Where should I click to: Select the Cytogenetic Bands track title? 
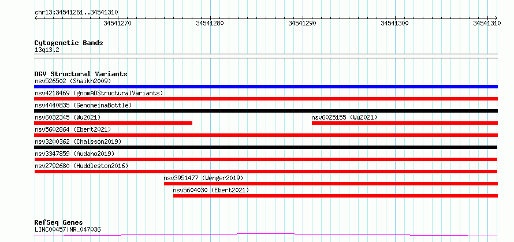69,43
